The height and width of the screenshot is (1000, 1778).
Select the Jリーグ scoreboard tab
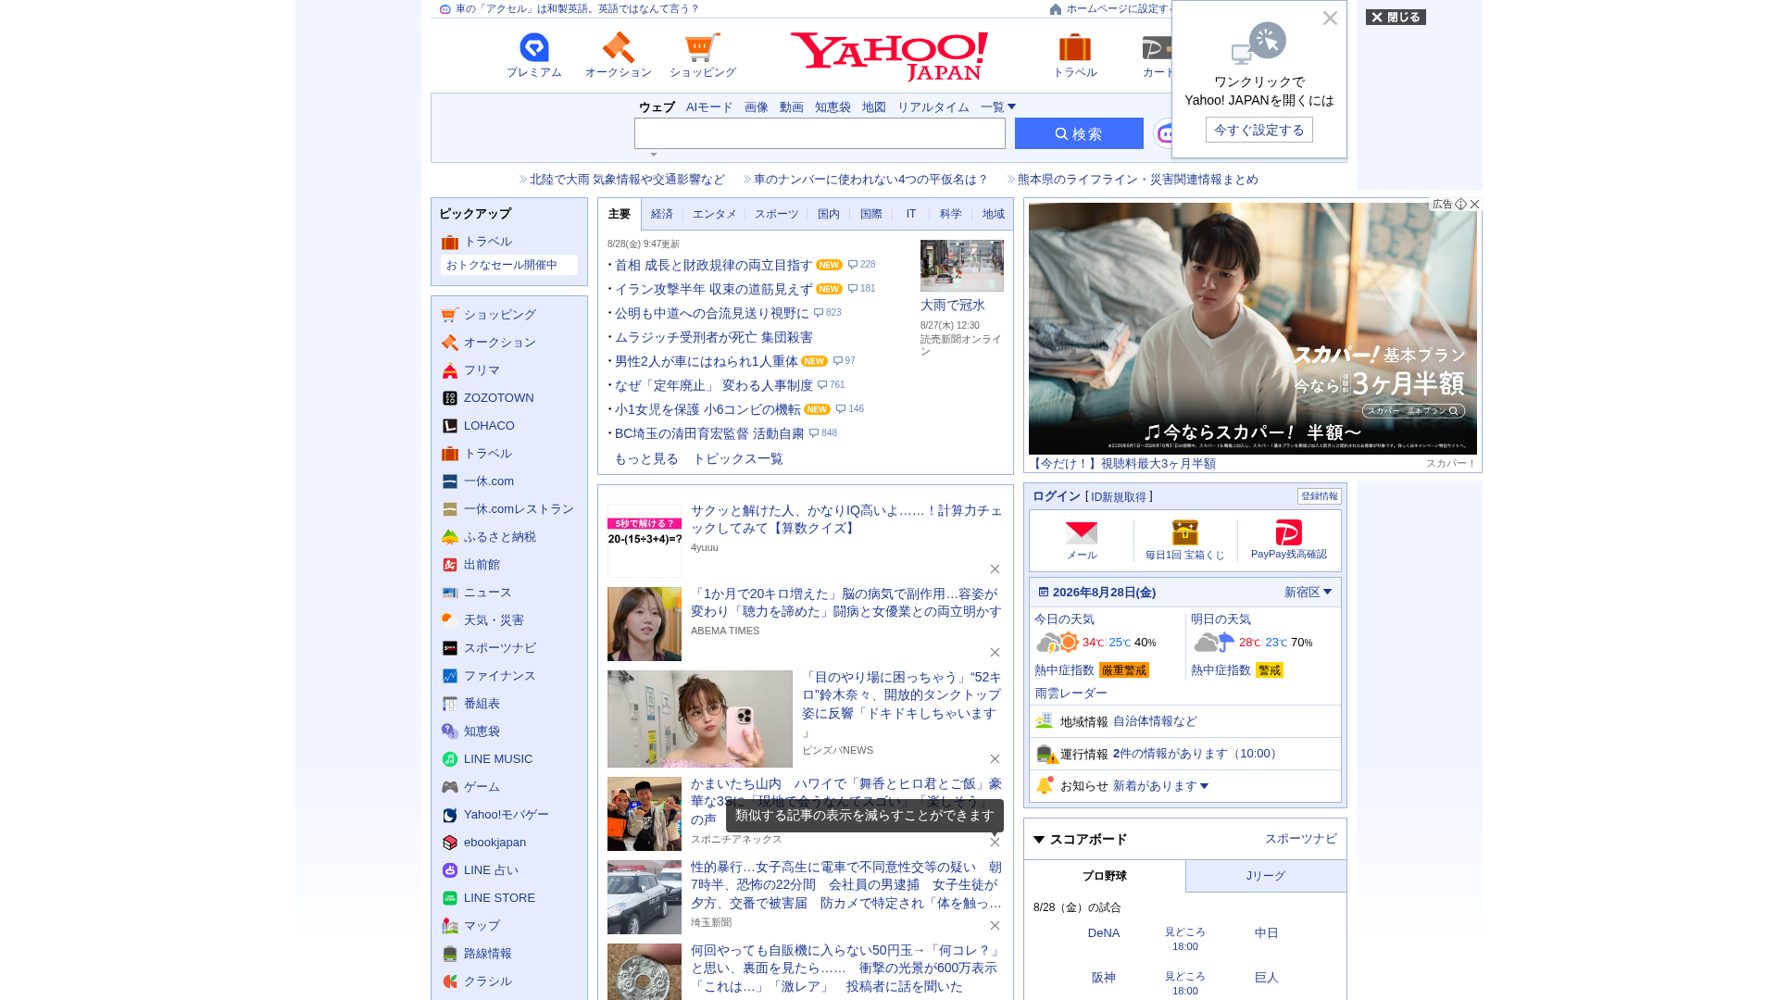pos(1266,876)
